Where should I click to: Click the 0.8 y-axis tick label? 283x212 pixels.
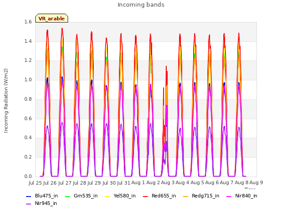coord(28,99)
